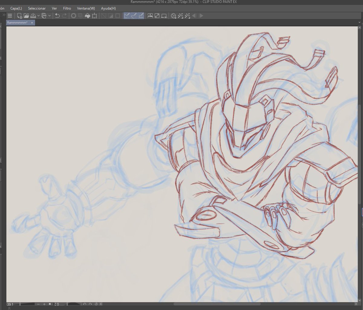363x310 pixels.
Task: Undo the last action
Action: (x=57, y=16)
